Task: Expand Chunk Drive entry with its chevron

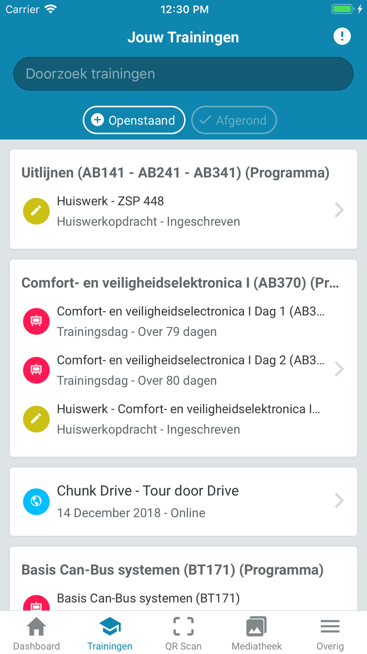Action: click(339, 501)
